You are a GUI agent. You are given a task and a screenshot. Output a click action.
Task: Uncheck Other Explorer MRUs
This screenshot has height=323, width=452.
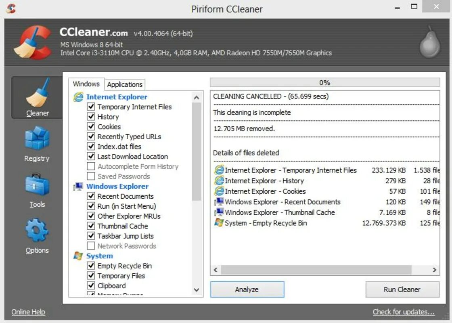[91, 216]
